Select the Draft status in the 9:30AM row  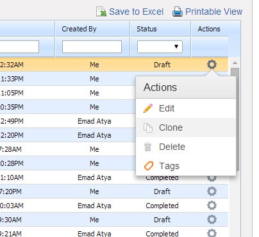[162, 220]
